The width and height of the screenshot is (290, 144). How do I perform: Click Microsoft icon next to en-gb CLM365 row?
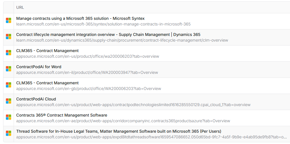(9, 85)
